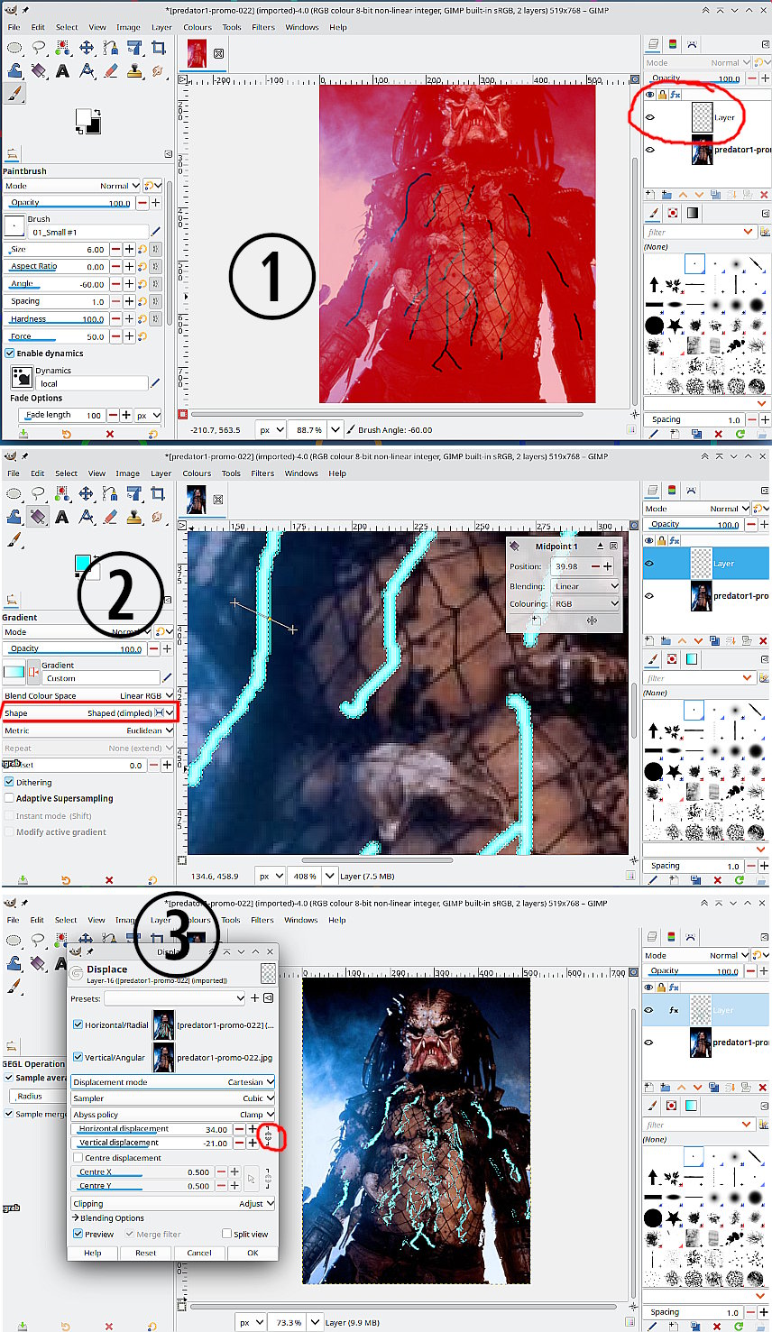The width and height of the screenshot is (772, 1332).
Task: Enable Adaptive Supersampling checkbox
Action: coord(9,798)
